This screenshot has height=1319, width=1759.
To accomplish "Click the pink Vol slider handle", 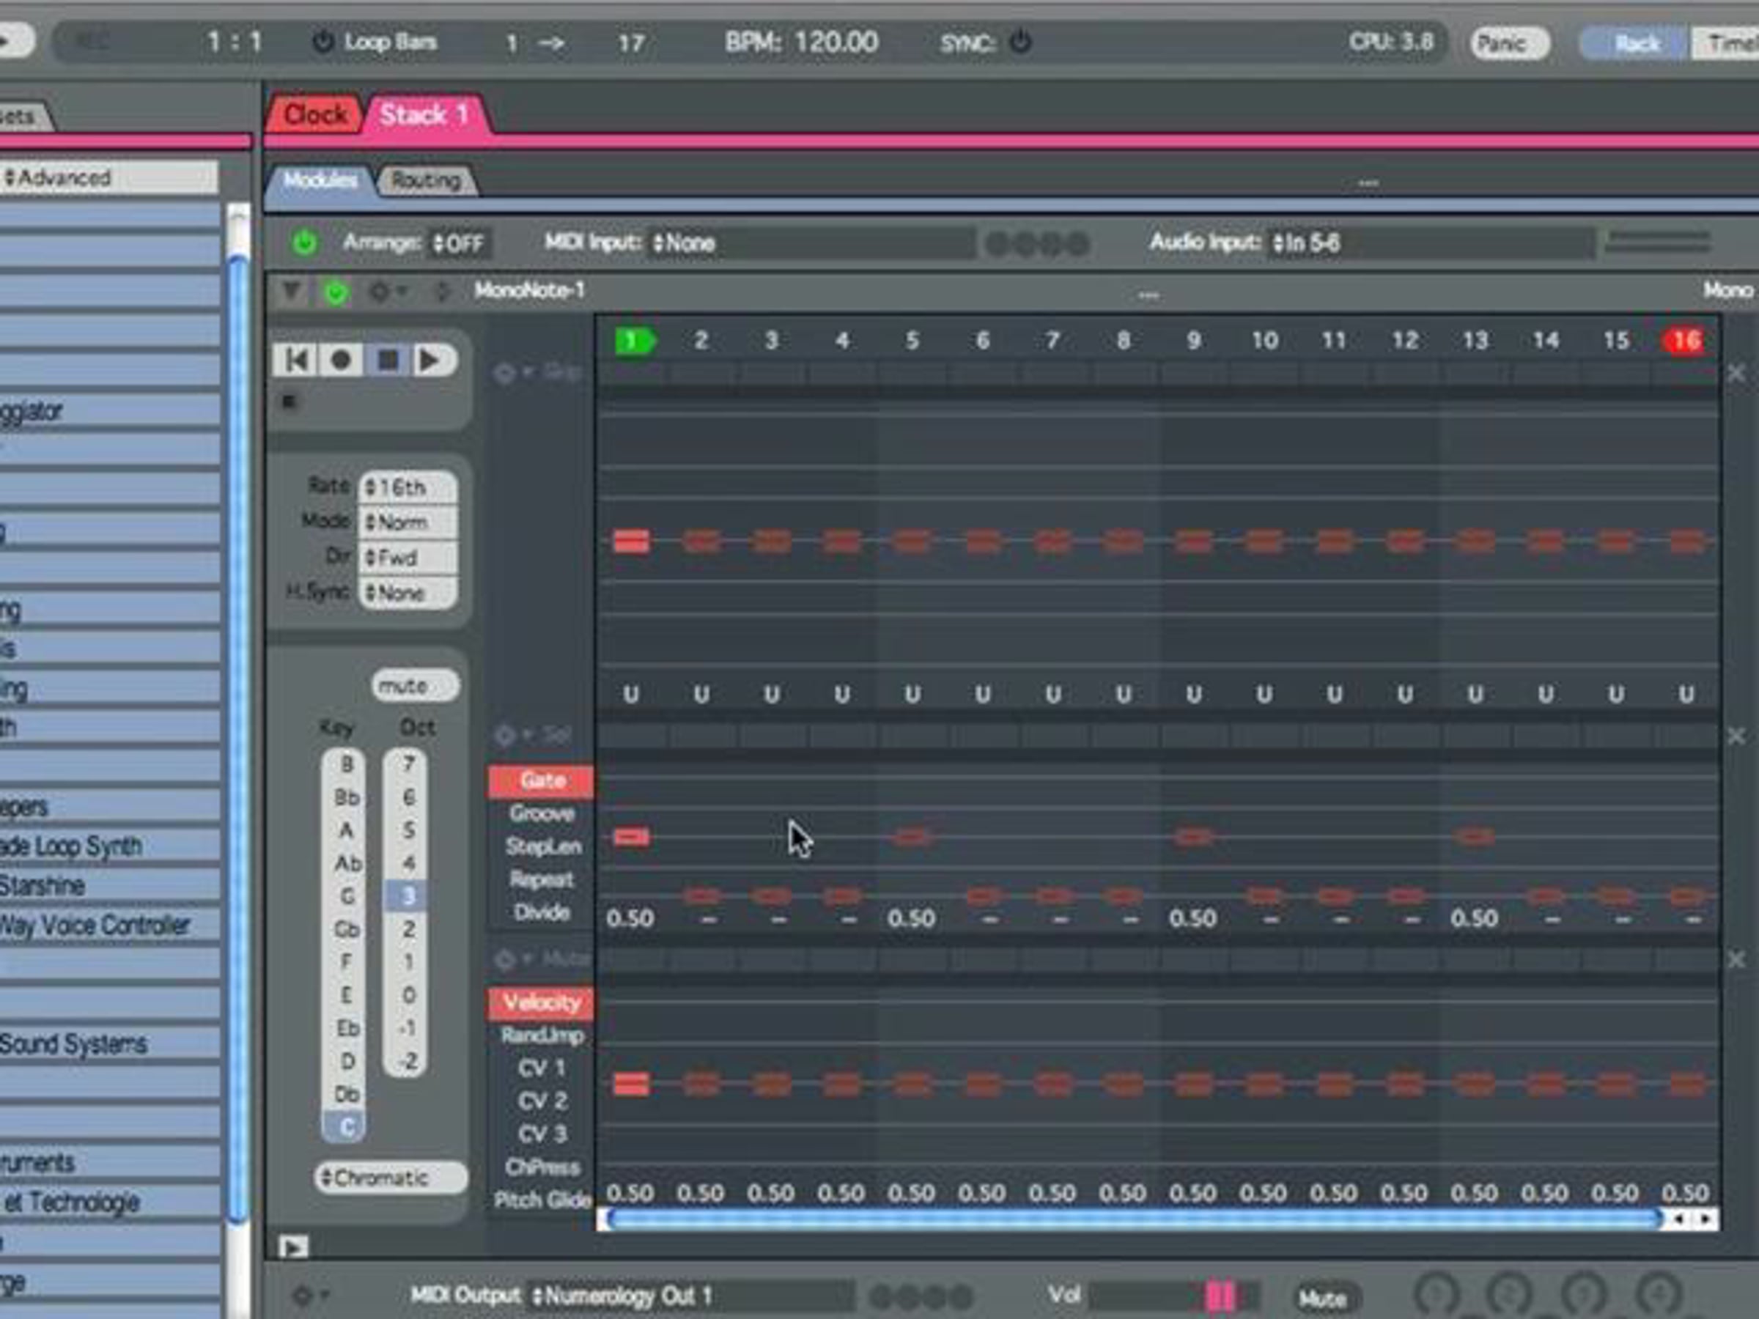I will point(1220,1295).
